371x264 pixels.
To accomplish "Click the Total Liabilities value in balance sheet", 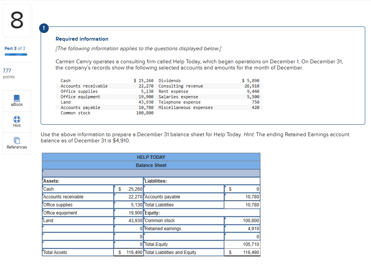I will pos(252,205).
